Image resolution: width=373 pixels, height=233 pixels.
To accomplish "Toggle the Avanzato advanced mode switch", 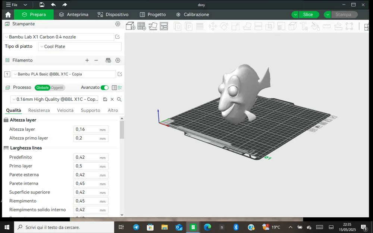I will 104,88.
